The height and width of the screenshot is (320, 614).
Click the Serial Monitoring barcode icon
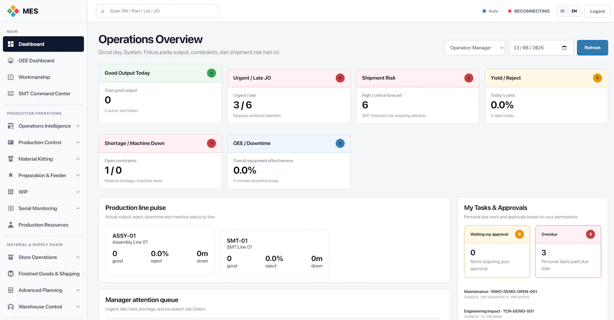11,208
